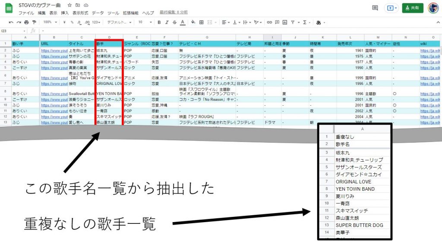Open the fill color bucket

pyautogui.click(x=193, y=22)
